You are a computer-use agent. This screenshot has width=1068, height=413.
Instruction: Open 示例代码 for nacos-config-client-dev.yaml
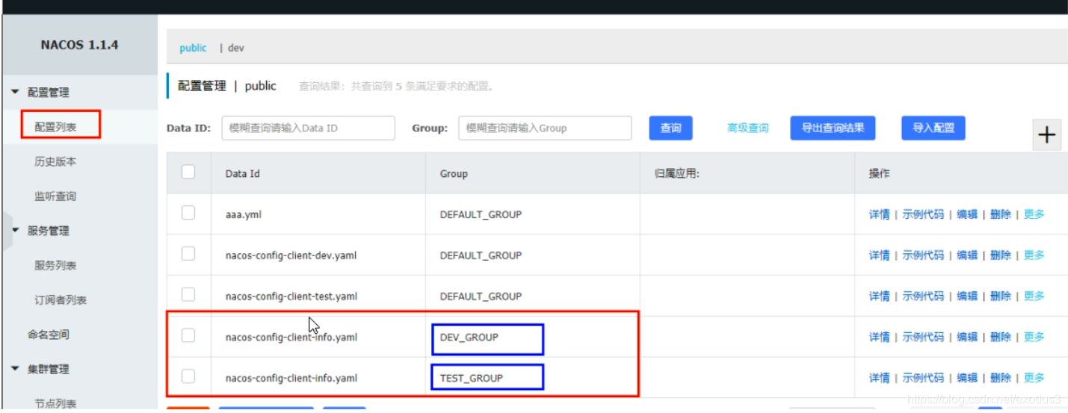(x=923, y=255)
